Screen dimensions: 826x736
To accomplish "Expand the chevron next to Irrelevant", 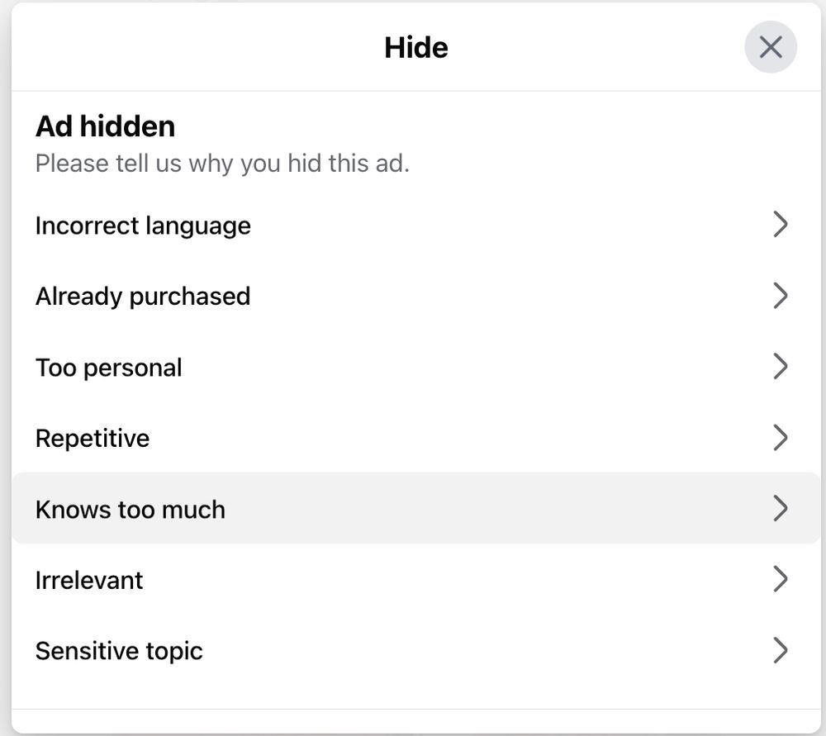I will (x=781, y=579).
